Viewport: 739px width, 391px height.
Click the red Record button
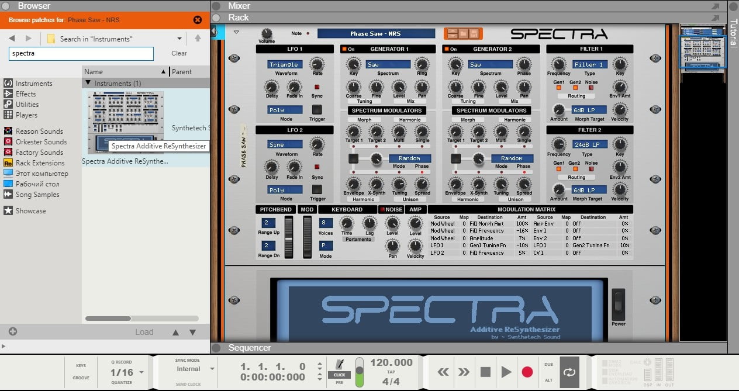coord(527,372)
